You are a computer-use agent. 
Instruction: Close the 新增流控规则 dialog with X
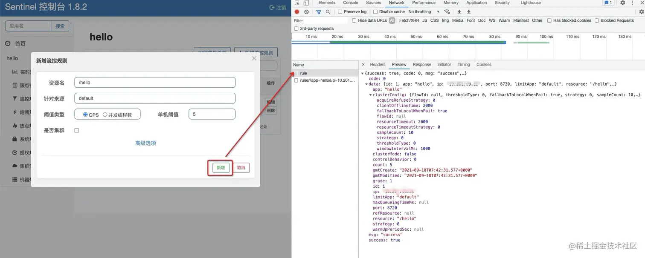point(254,58)
